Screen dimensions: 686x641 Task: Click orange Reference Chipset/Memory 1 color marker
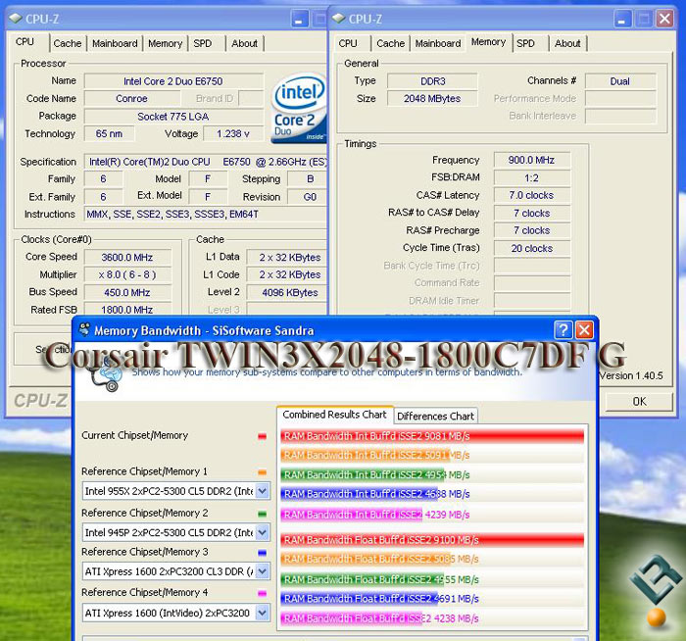[x=262, y=472]
